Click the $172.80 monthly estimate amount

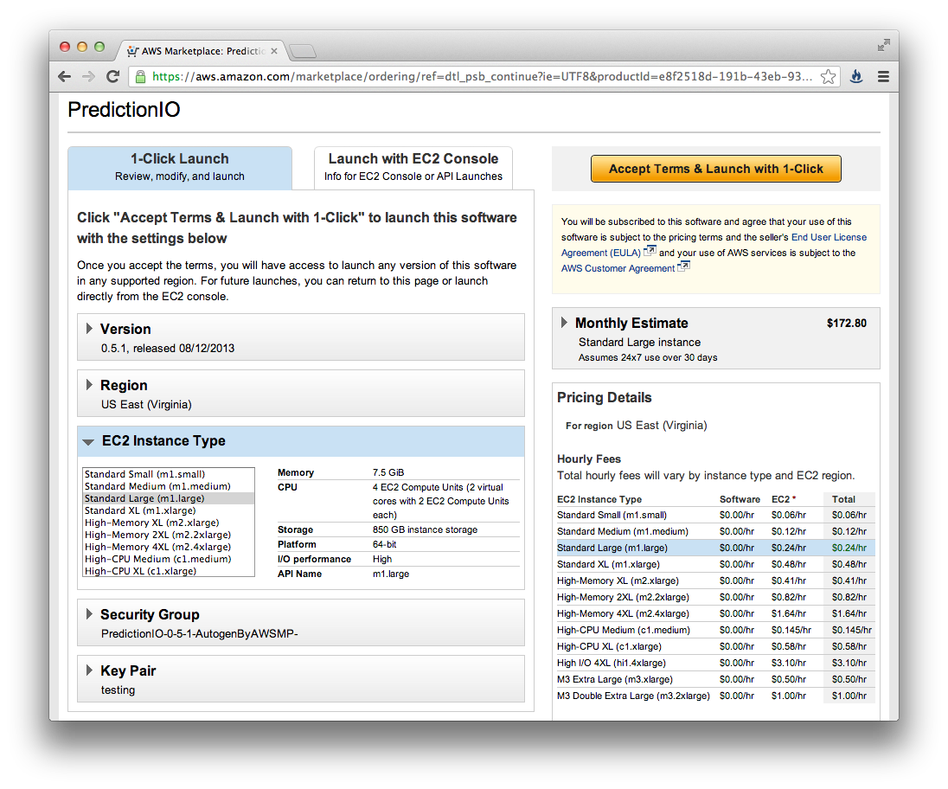(847, 323)
